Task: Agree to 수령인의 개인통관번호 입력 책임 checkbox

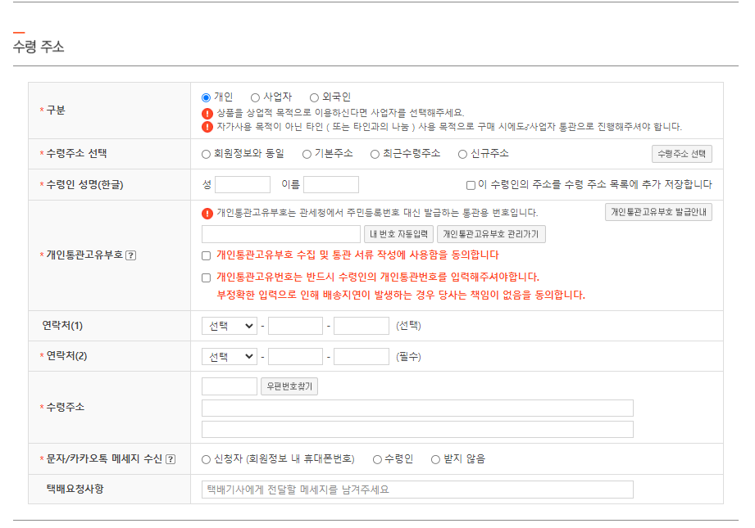Action: [206, 278]
